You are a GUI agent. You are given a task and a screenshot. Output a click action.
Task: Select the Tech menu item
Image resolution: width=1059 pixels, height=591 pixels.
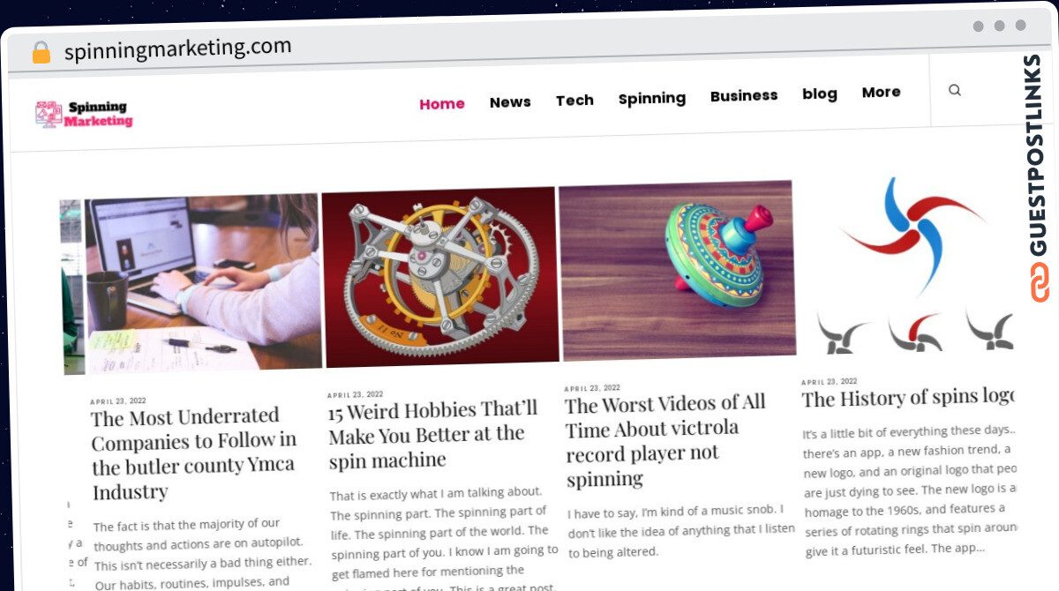tap(575, 100)
